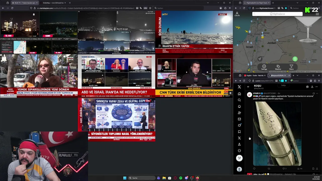
Task: Open UYARI X post more options
Action: click(x=317, y=93)
